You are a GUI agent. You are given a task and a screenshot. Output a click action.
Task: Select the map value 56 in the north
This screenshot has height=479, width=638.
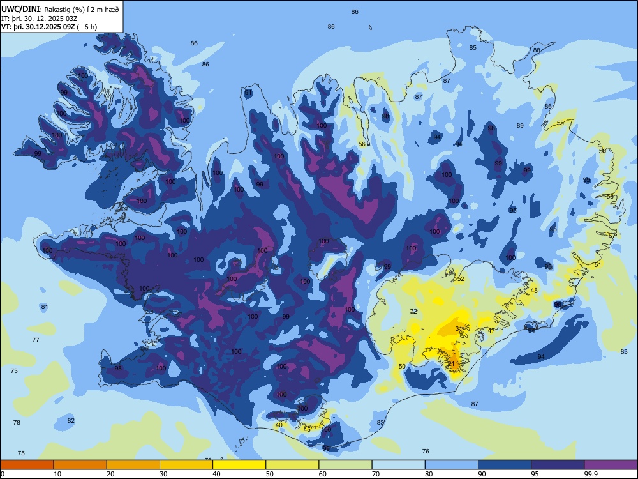point(362,144)
